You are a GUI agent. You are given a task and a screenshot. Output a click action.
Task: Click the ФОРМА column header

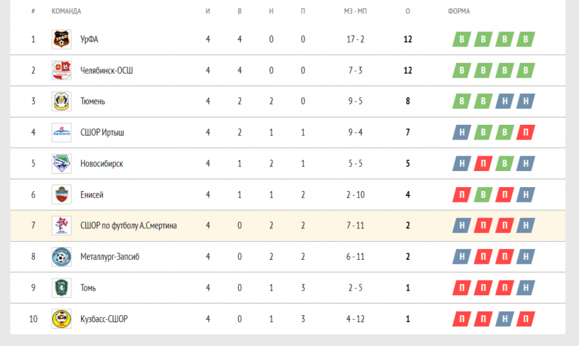(x=459, y=11)
